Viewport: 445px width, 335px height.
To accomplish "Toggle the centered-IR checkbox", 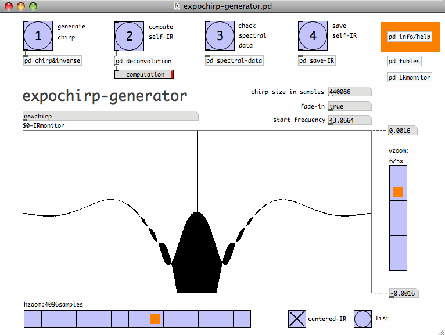I will click(x=297, y=319).
